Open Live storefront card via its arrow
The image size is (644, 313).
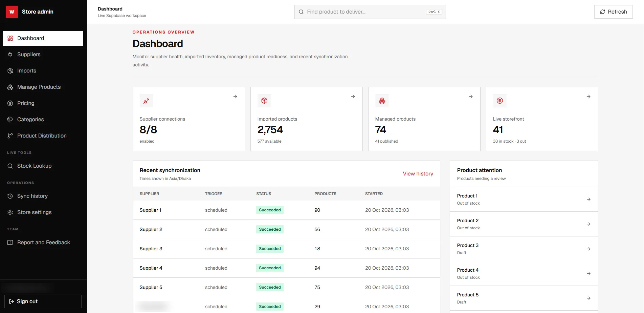589,97
